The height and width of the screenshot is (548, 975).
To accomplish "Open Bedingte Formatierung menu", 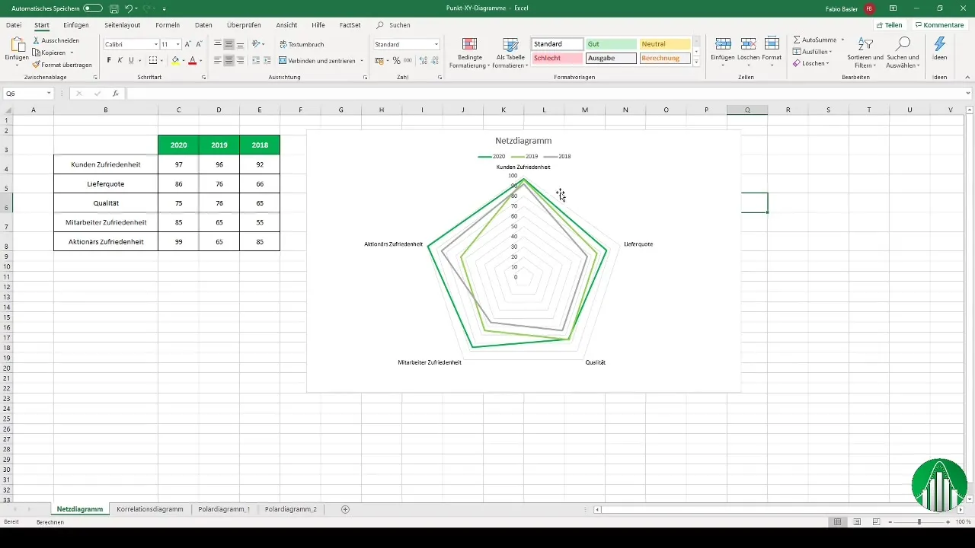I will tap(469, 53).
